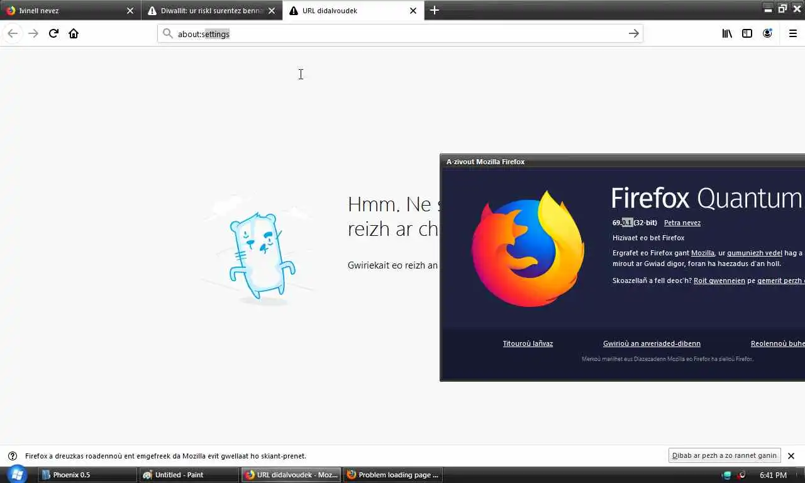The height and width of the screenshot is (483, 805).
Task: Open a new tab with plus button
Action: tap(434, 10)
